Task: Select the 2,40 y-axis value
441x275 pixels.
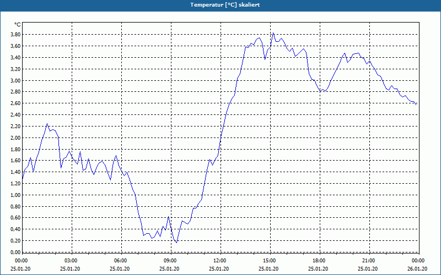Action: coord(16,115)
